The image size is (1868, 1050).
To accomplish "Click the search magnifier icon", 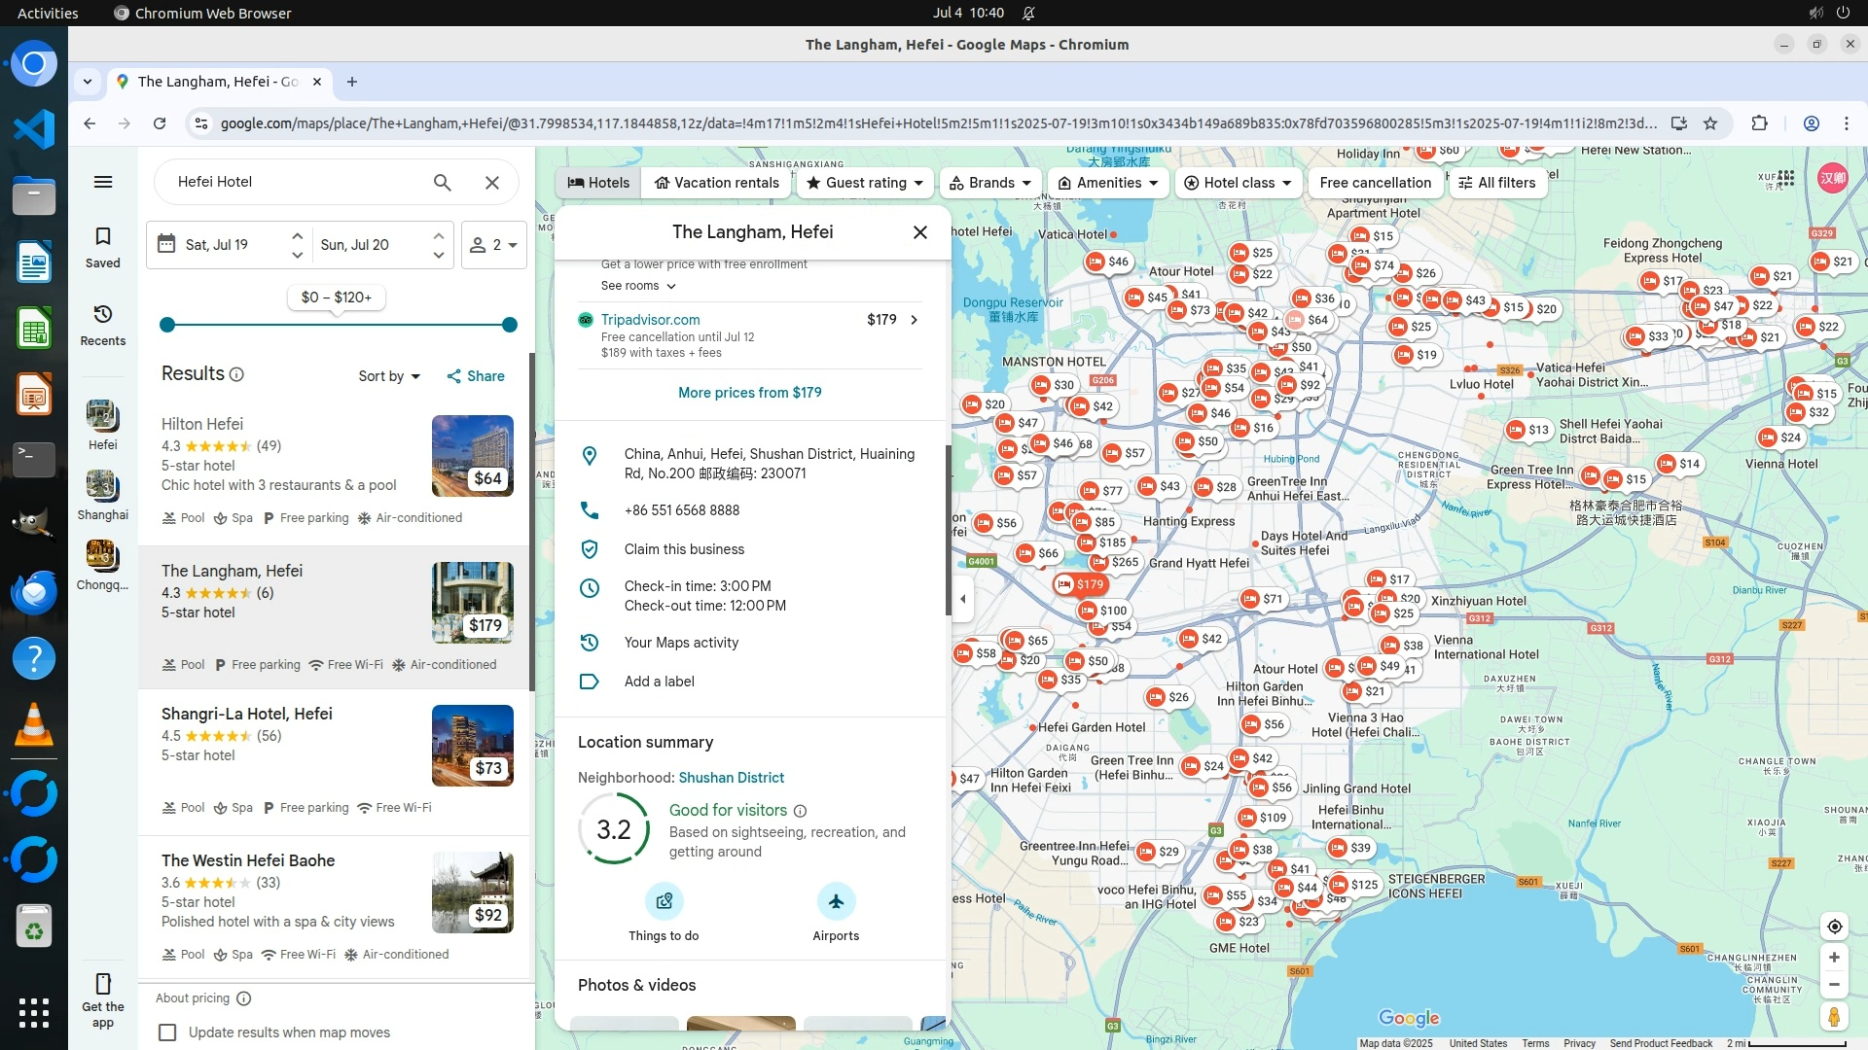I will (443, 182).
